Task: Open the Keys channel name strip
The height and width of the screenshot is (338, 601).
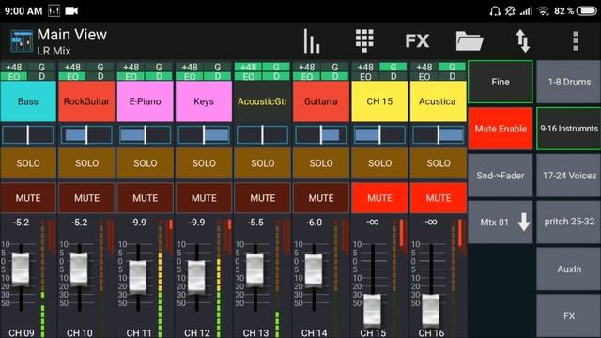Action: coord(204,101)
